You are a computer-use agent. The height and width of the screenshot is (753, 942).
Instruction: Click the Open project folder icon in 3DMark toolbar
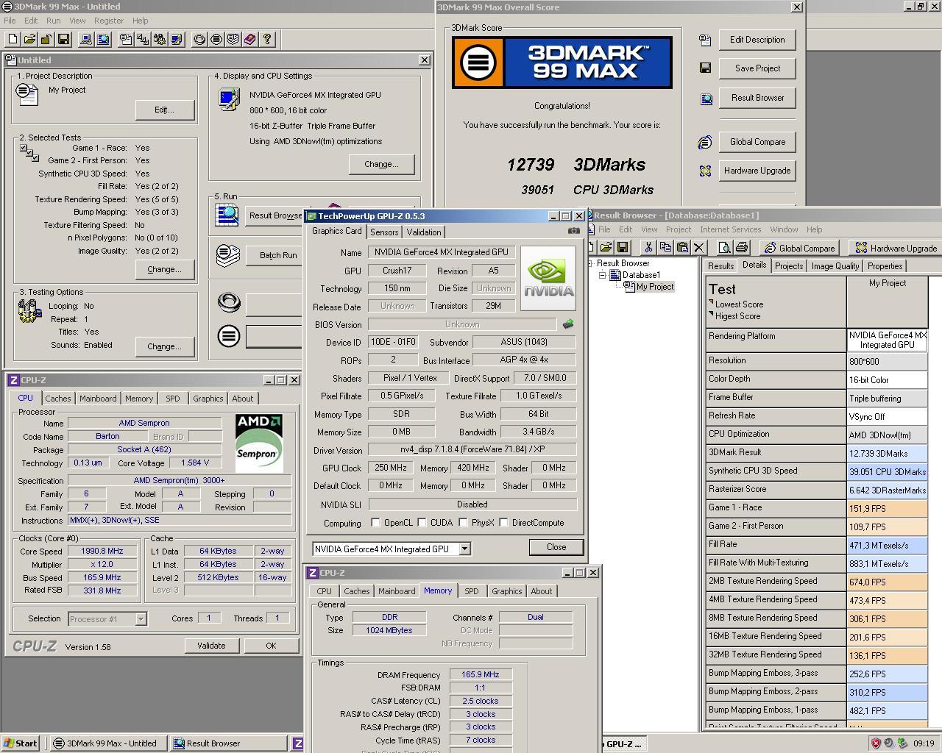pos(30,39)
